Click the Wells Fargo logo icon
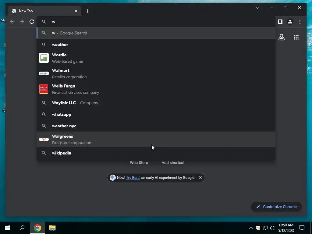 coord(44,89)
